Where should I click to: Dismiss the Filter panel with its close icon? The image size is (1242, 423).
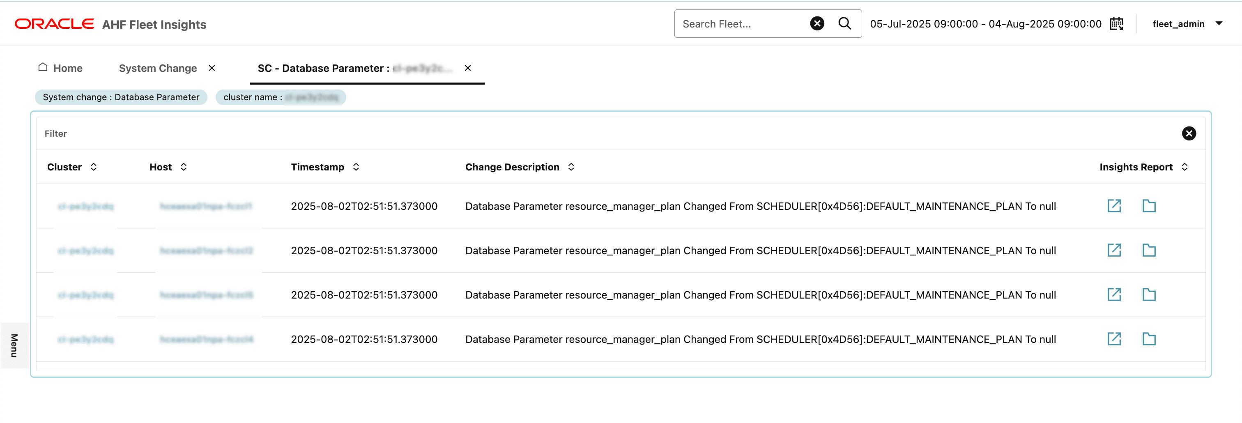[x=1189, y=133]
